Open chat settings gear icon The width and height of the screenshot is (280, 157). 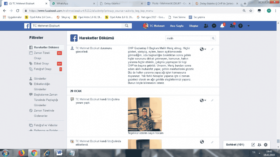(x=266, y=145)
